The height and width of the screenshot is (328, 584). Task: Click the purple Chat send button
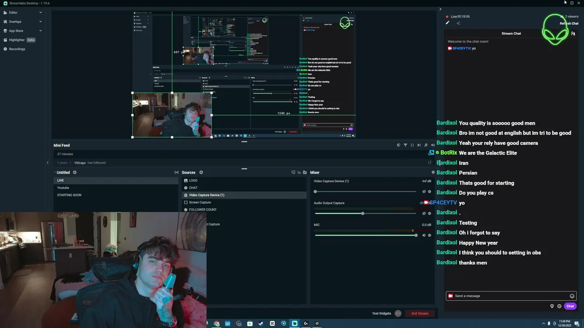pos(570,306)
